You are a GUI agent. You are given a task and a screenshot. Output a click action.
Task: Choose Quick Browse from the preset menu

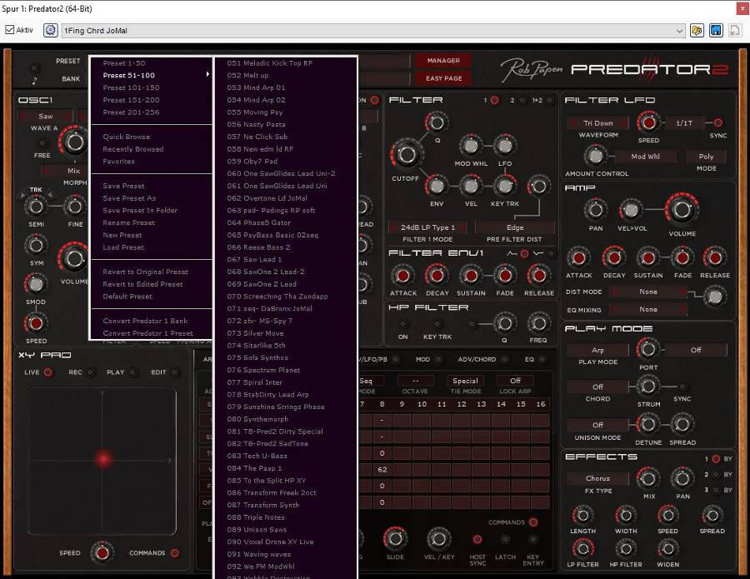[151, 137]
